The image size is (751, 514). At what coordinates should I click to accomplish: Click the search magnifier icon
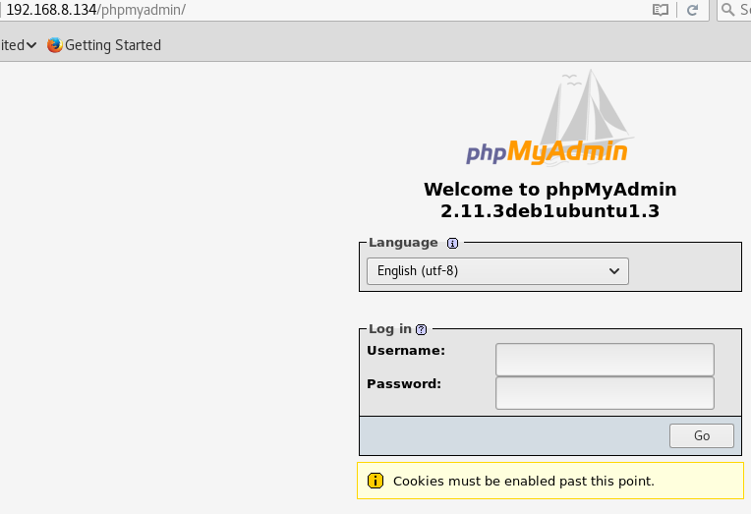click(727, 10)
